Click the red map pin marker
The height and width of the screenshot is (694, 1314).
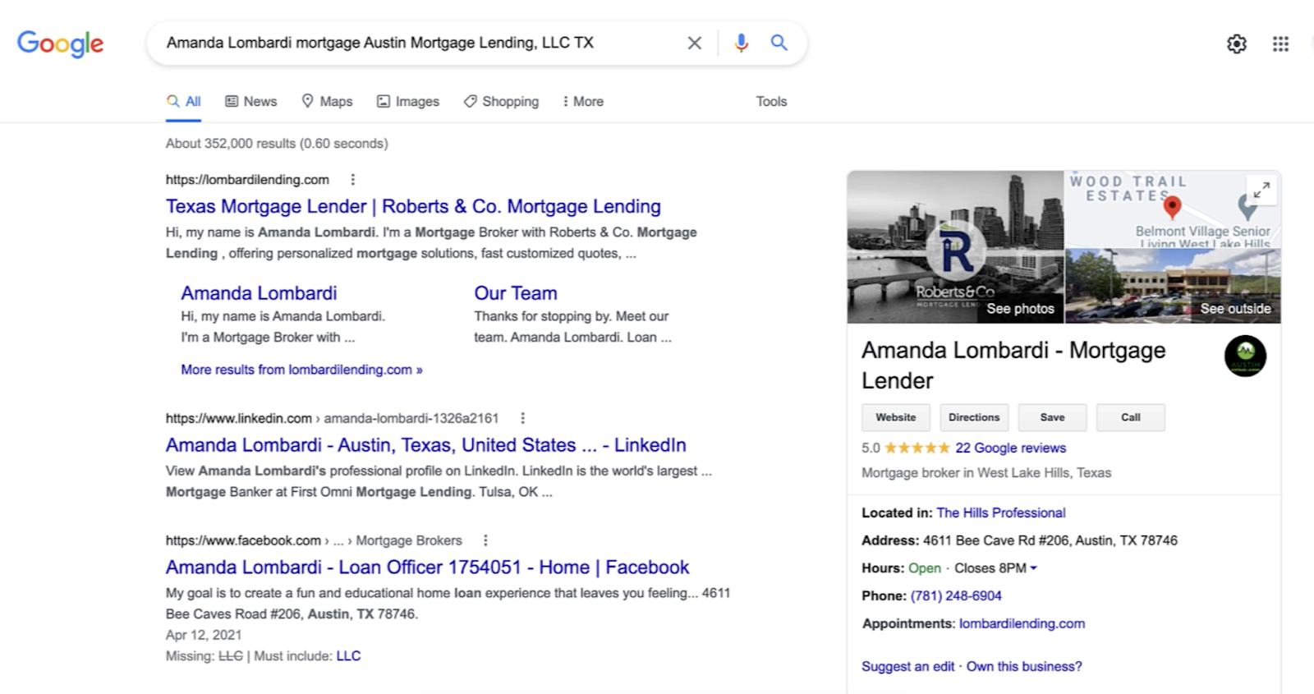pos(1172,207)
